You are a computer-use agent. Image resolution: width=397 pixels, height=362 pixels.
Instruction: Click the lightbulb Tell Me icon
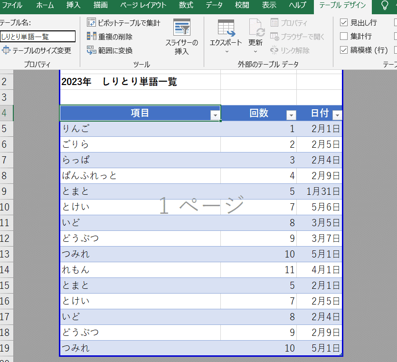(384, 5)
